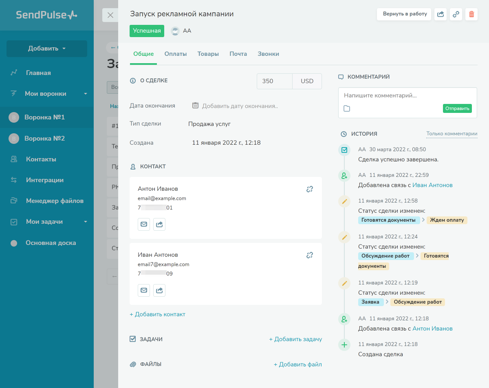Screen dimensions: 489x388
Task: Click the deal title Запуск рекламной кампании
Action: coord(182,14)
